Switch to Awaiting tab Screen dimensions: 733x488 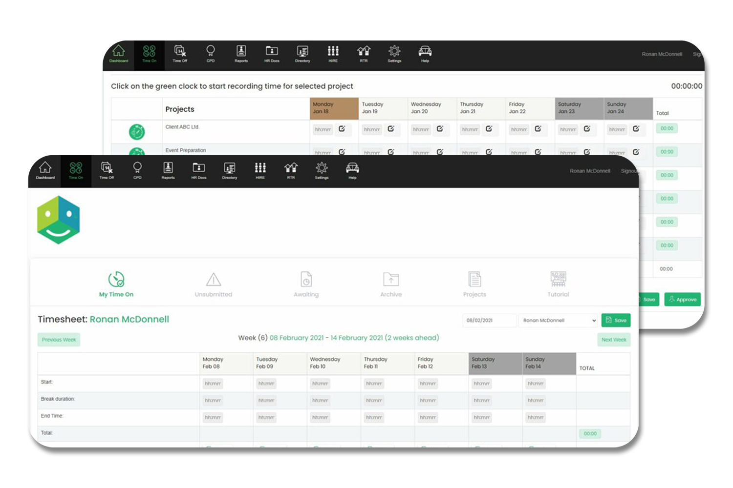coord(306,285)
